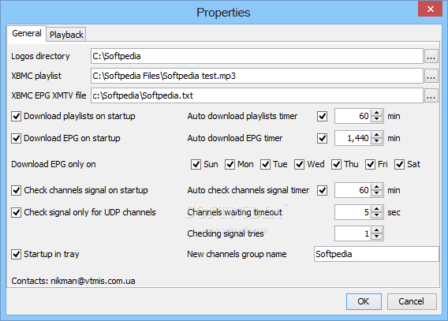448x321 pixels.
Task: Increase Checking signal tries with up arrow
Action: 377,230
